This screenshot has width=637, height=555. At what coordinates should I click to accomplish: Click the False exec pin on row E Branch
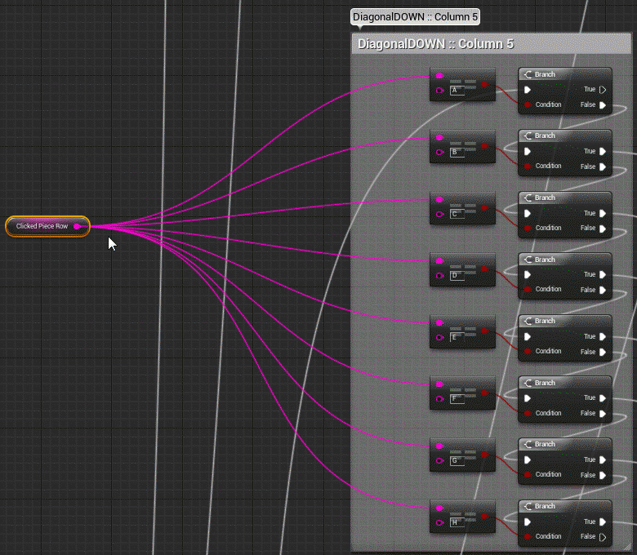pyautogui.click(x=603, y=352)
